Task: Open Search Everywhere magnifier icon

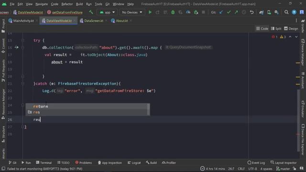Action: pyautogui.click(x=286, y=12)
